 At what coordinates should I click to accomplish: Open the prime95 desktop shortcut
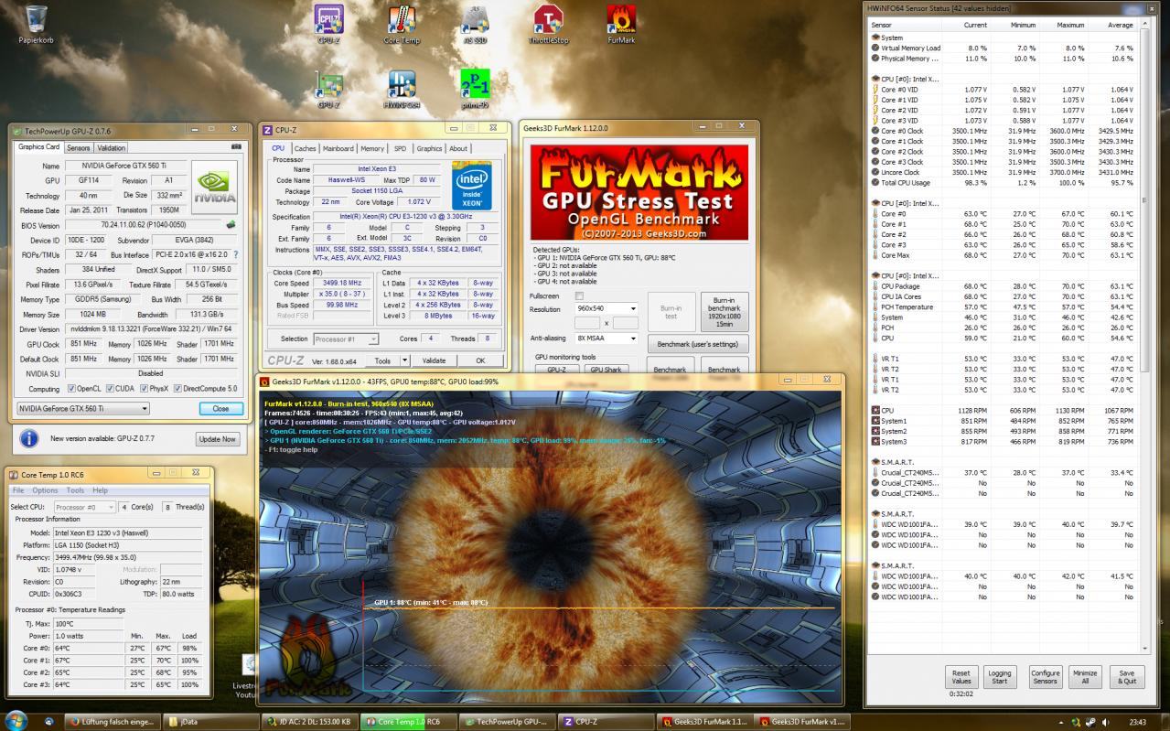pos(475,90)
